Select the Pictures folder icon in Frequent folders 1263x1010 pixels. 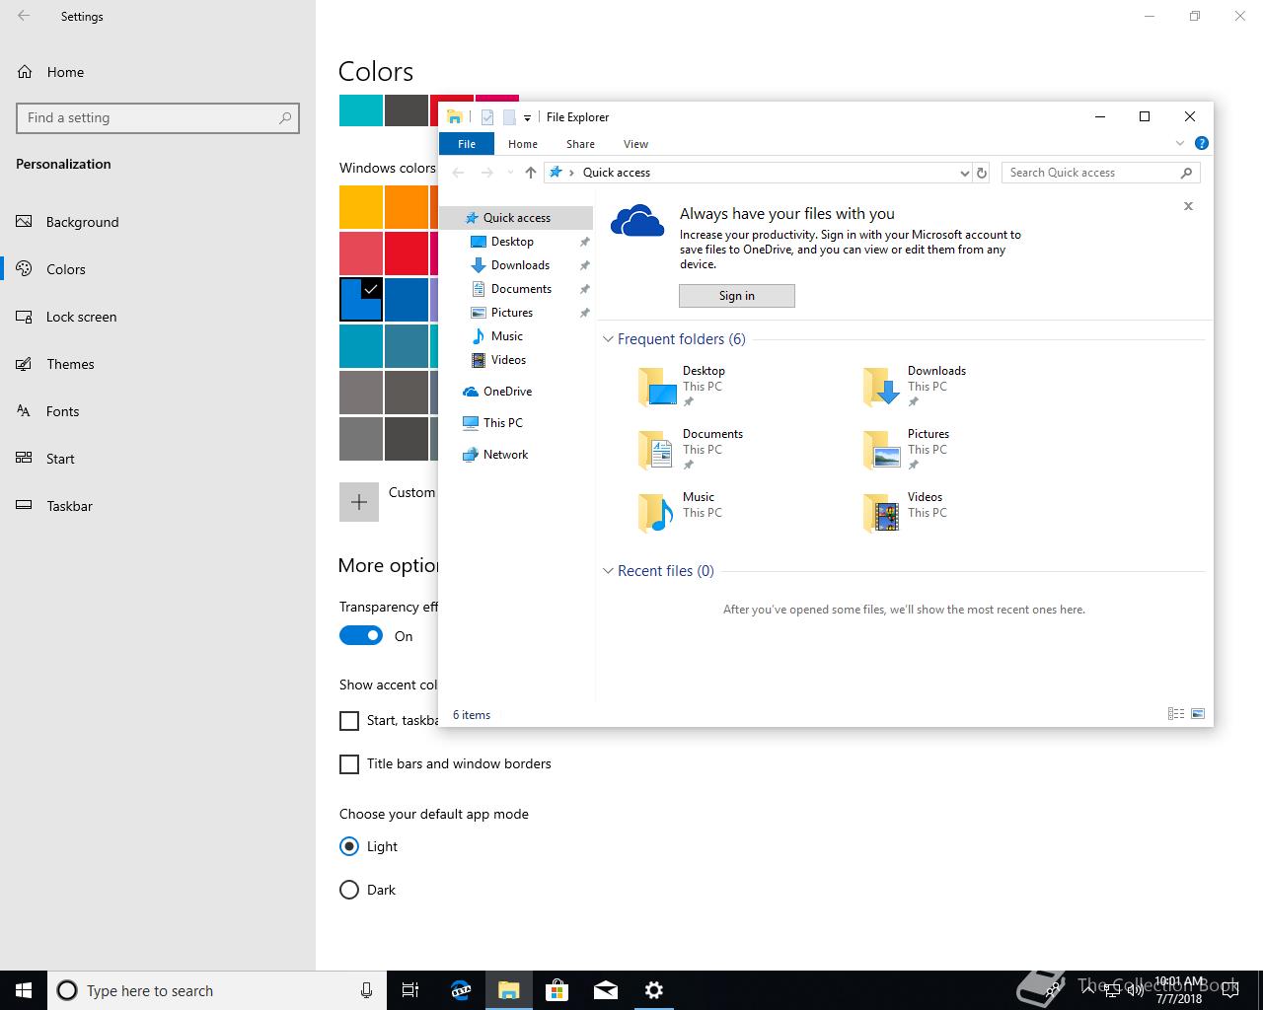pyautogui.click(x=882, y=450)
